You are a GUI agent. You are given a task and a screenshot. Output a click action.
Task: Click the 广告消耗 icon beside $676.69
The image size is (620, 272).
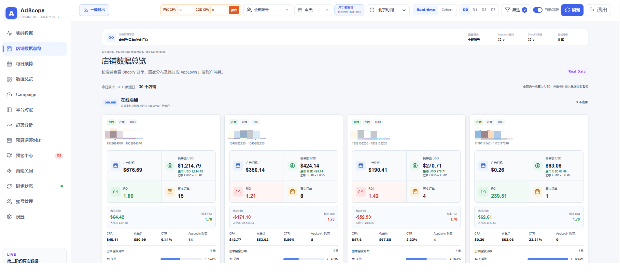(116, 166)
